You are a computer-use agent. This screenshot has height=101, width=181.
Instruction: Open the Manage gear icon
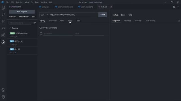[x=3, y=97]
